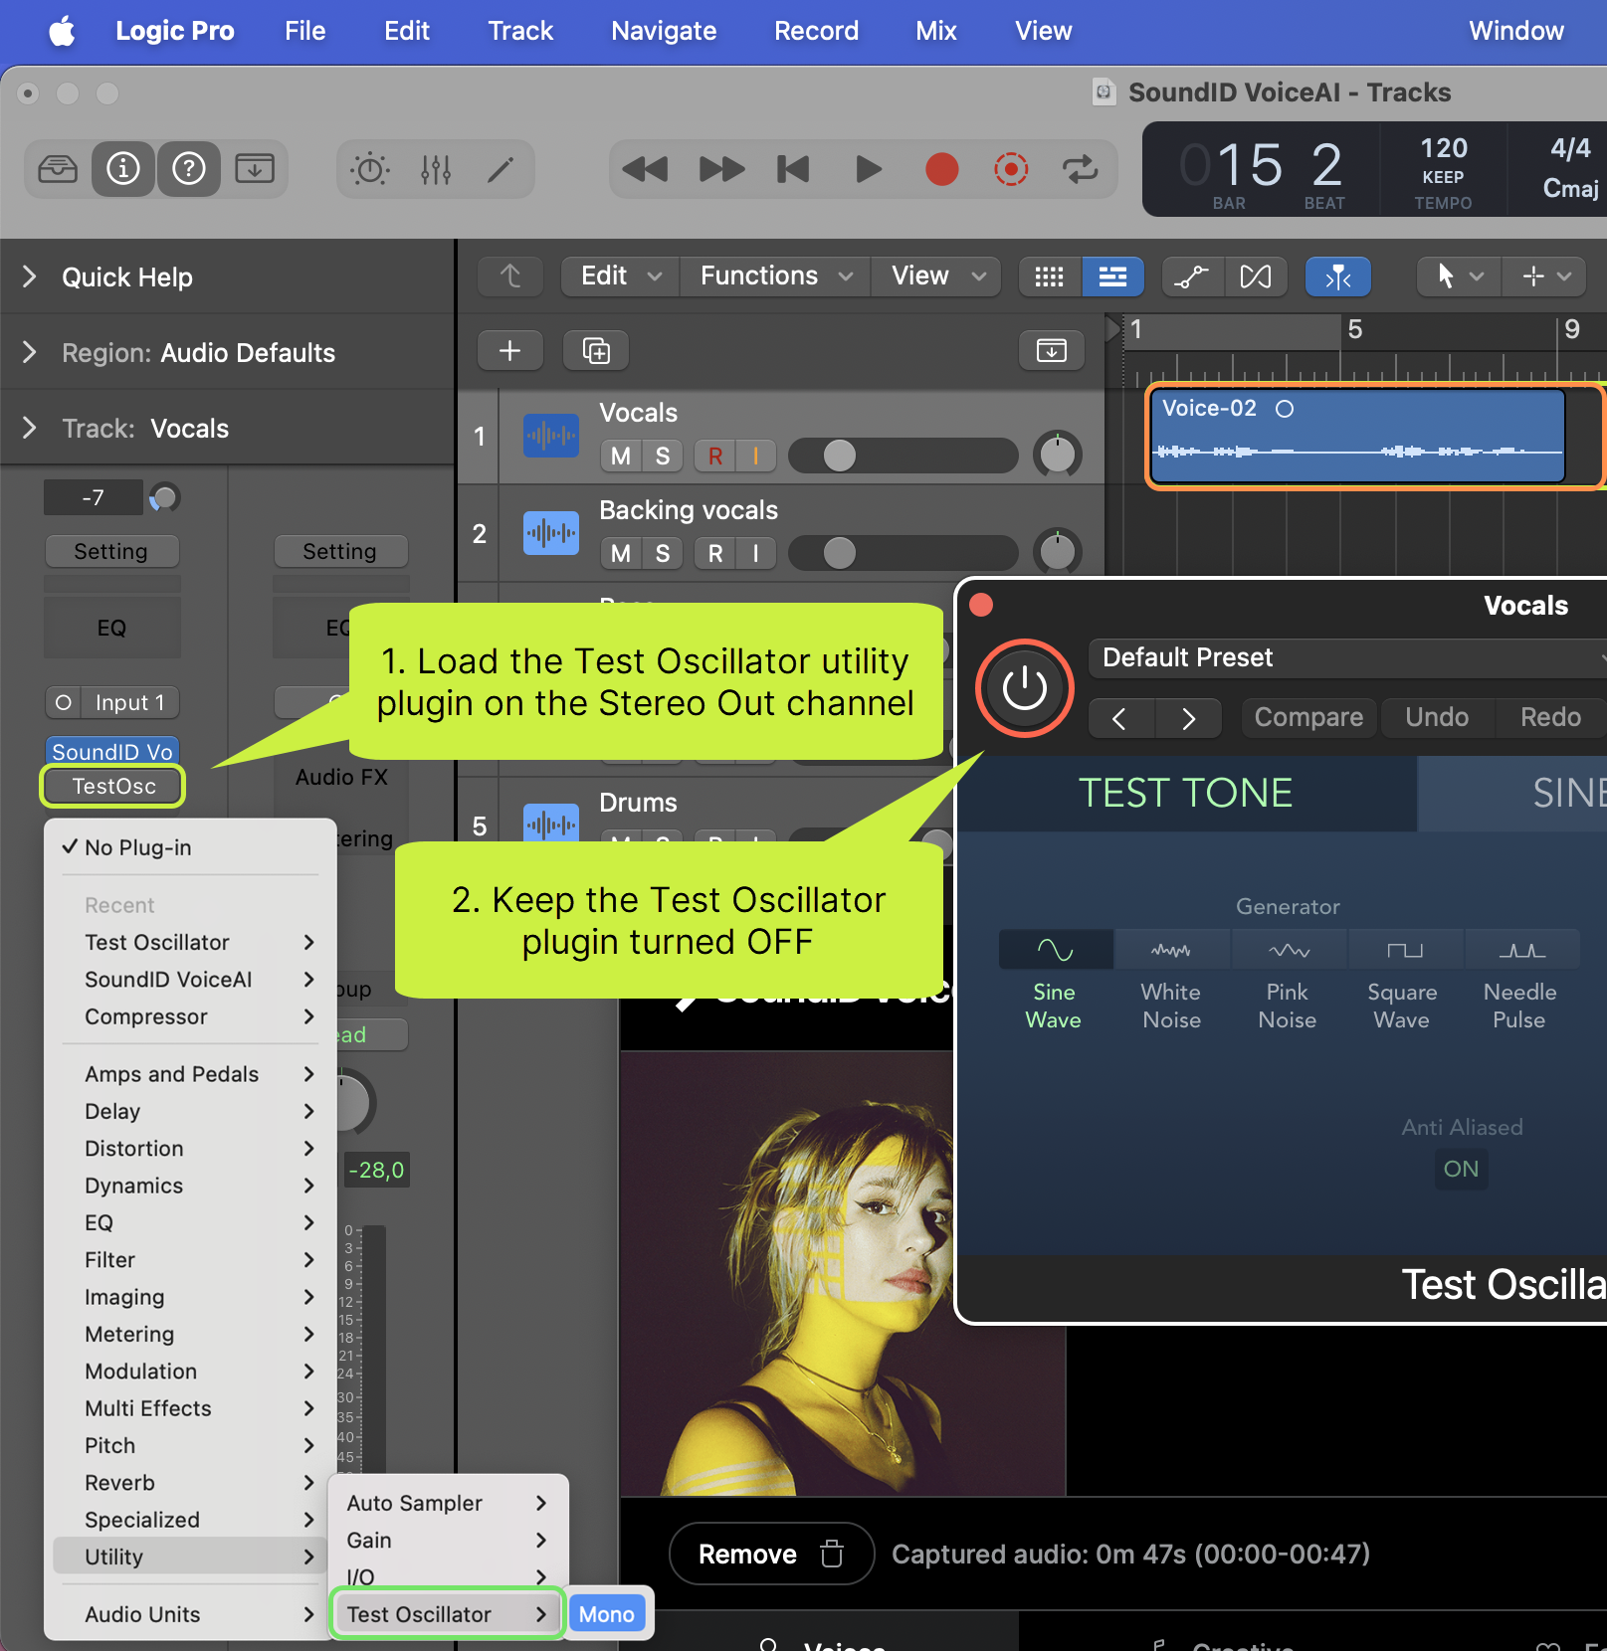Image resolution: width=1607 pixels, height=1651 pixels.
Task: Click the Rewind transport button
Action: [x=645, y=169]
